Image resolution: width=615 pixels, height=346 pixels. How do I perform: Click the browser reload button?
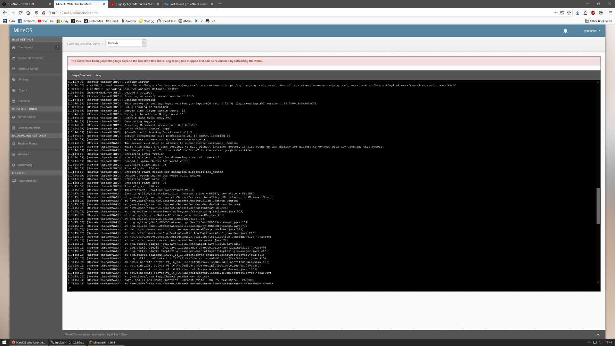point(20,13)
